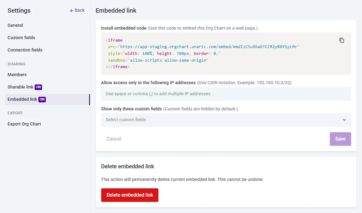The image size is (362, 213).
Task: Select Embedded link in sidebar
Action: click(47, 99)
